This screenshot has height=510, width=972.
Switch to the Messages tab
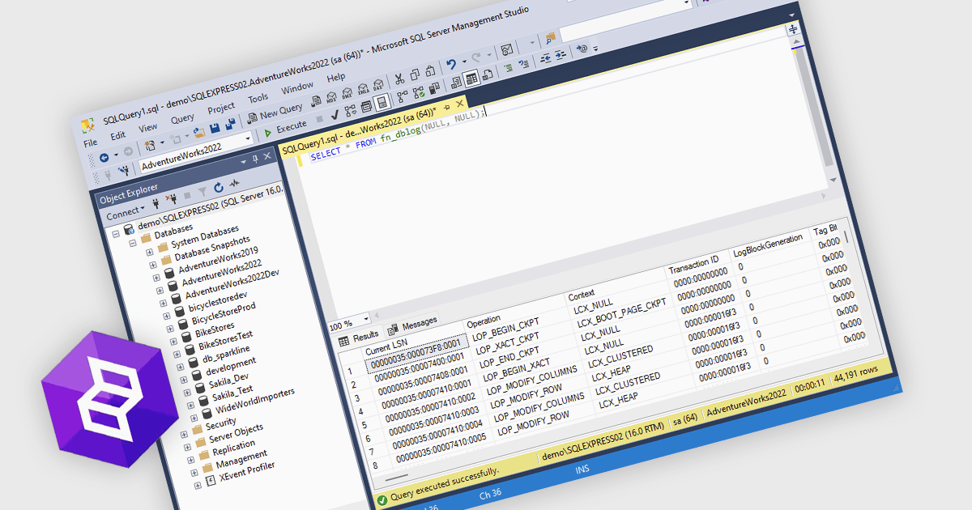(x=412, y=325)
